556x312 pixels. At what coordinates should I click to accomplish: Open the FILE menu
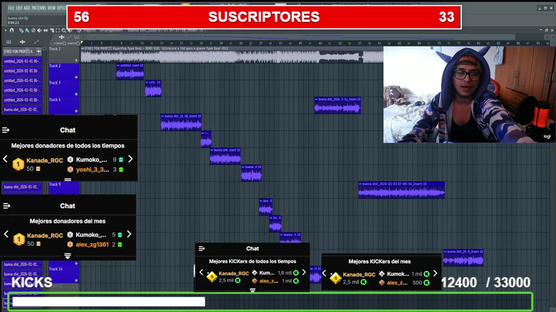11,8
